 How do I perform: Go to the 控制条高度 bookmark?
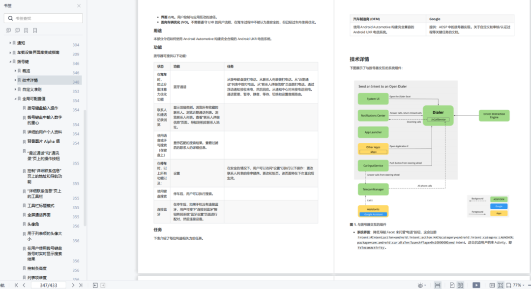37,268
